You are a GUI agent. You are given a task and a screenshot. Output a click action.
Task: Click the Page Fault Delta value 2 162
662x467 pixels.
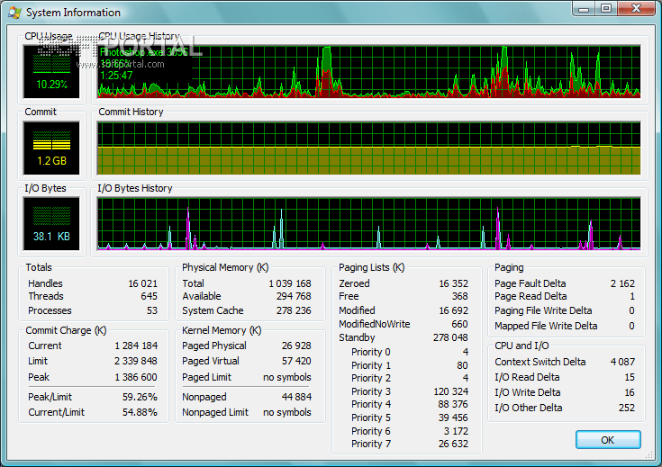622,283
